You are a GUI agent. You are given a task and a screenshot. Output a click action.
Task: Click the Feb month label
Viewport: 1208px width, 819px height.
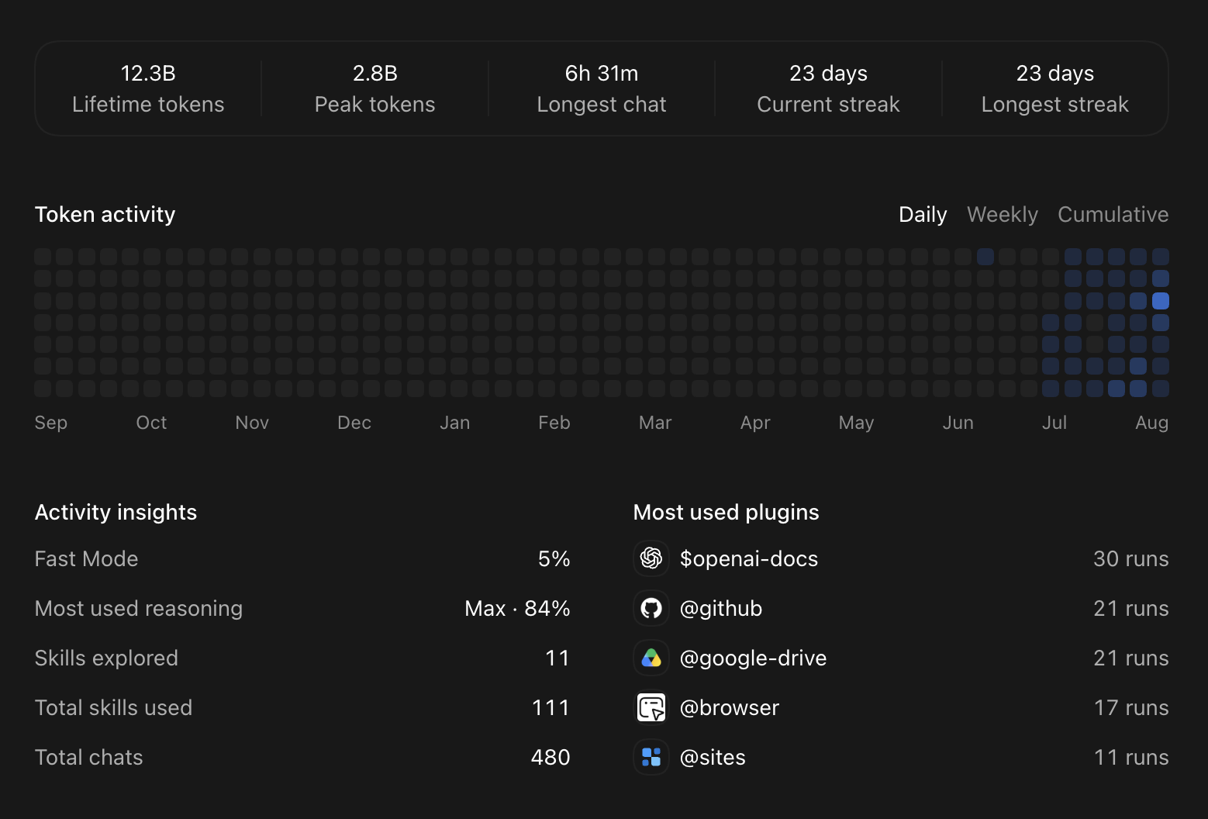tap(554, 423)
